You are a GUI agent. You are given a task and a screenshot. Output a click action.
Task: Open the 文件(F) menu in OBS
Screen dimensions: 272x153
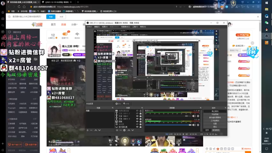(x=89, y=27)
